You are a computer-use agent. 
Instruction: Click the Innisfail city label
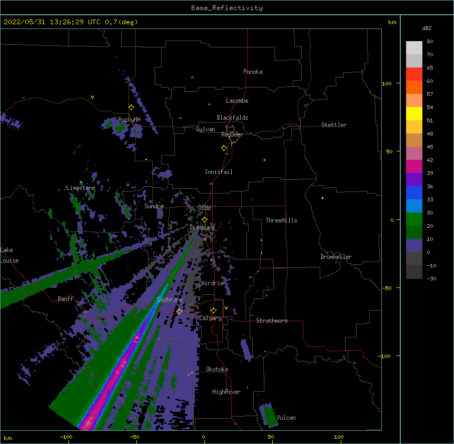(219, 172)
